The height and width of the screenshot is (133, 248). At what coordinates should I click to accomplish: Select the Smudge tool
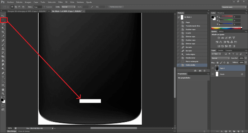pyautogui.click(x=3, y=65)
